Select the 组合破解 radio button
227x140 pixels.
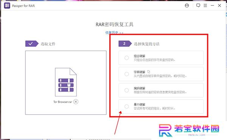tap(127, 58)
